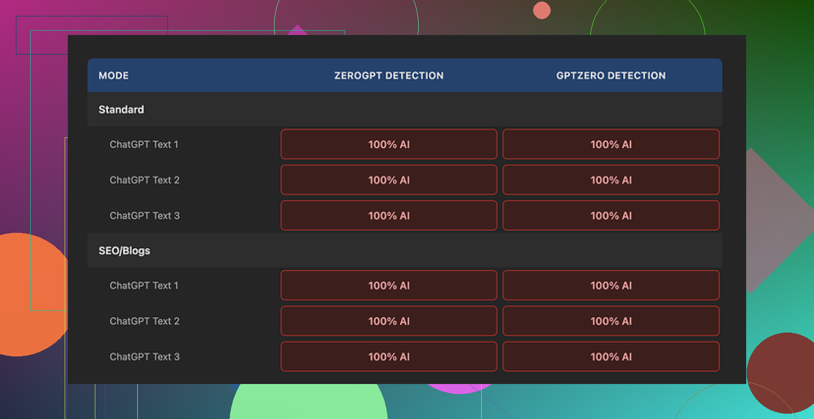Click ChatGPT Text 2 under SEO/Blogs
814x419 pixels.
(144, 321)
